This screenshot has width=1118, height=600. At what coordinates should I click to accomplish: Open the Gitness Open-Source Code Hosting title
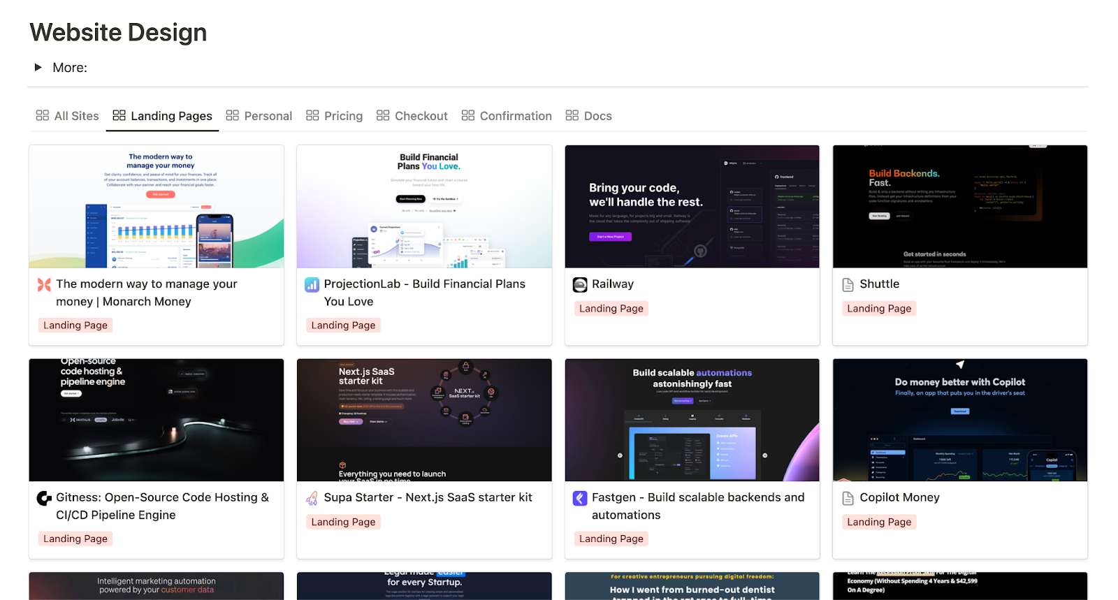click(x=162, y=506)
